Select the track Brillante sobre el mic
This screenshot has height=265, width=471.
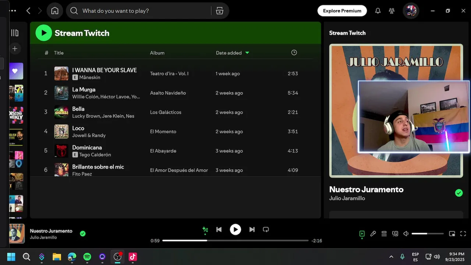pyautogui.click(x=98, y=167)
